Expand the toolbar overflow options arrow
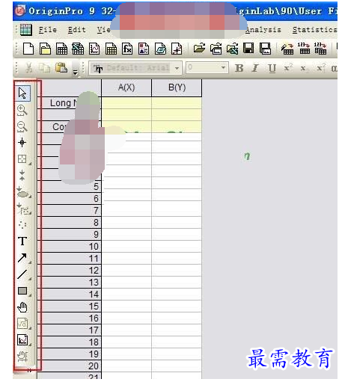The width and height of the screenshot is (339, 382). [x=75, y=73]
